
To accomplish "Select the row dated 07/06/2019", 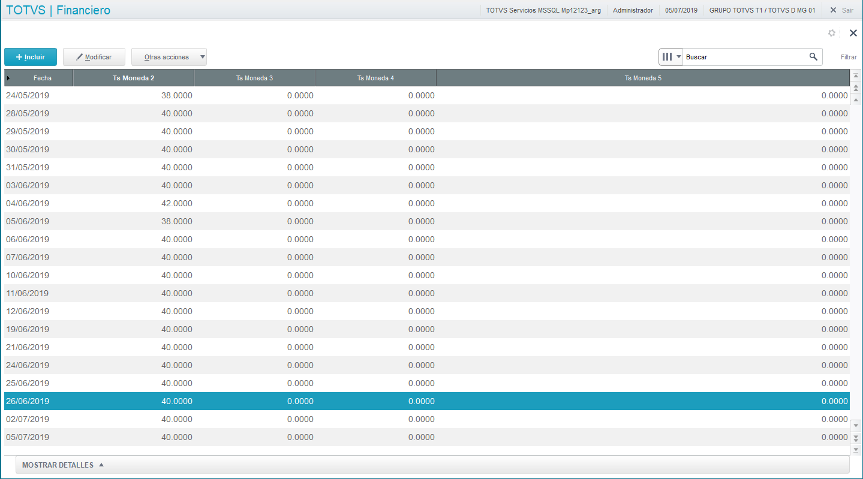I will pos(427,257).
